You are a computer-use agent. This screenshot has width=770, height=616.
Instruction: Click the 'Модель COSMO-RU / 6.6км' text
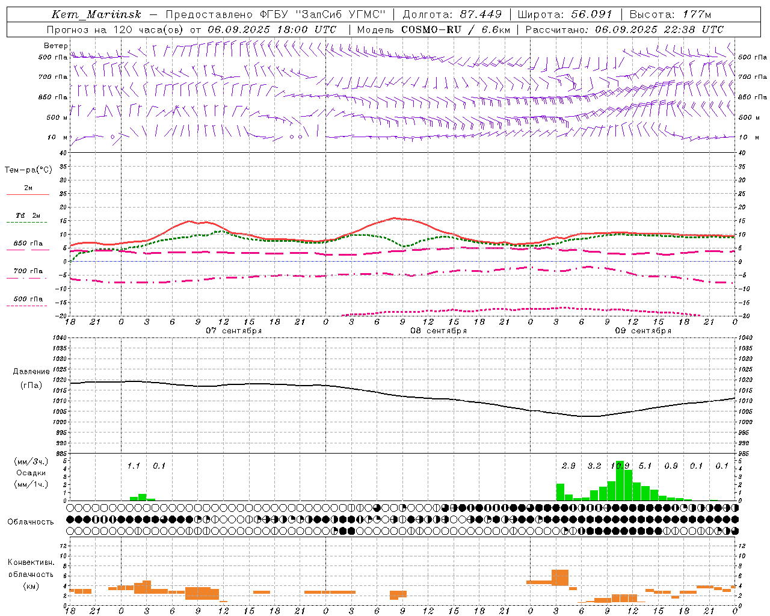[434, 29]
